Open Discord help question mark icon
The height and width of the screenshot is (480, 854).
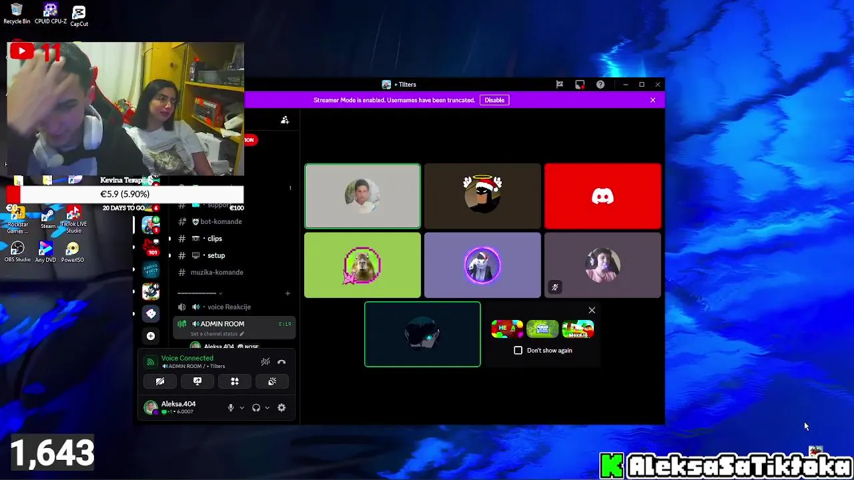pyautogui.click(x=600, y=85)
